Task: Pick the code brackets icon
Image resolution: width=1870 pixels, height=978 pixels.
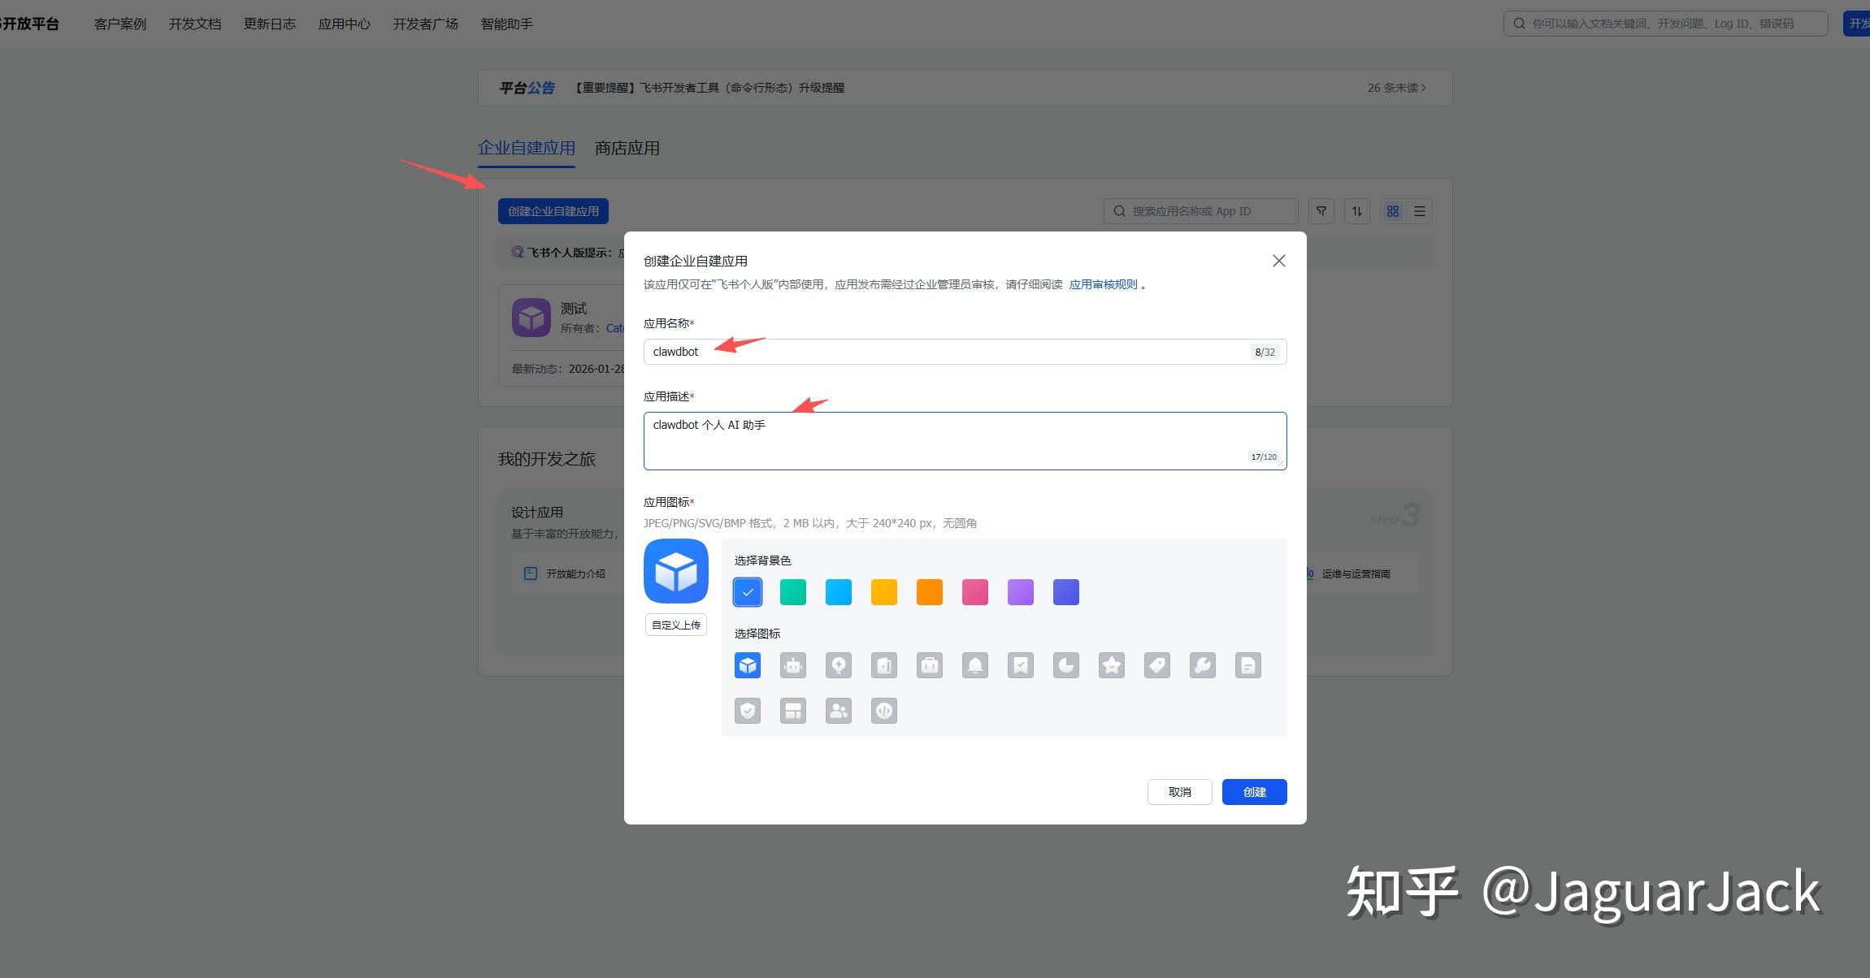Action: point(883,711)
